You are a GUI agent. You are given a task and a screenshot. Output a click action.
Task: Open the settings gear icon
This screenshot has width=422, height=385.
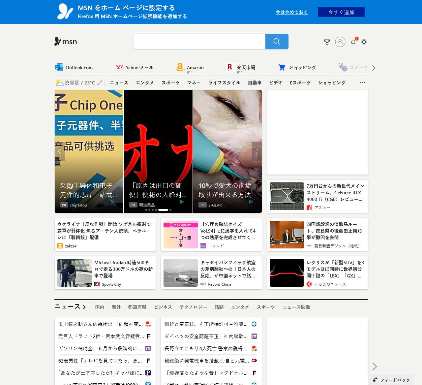click(x=364, y=42)
